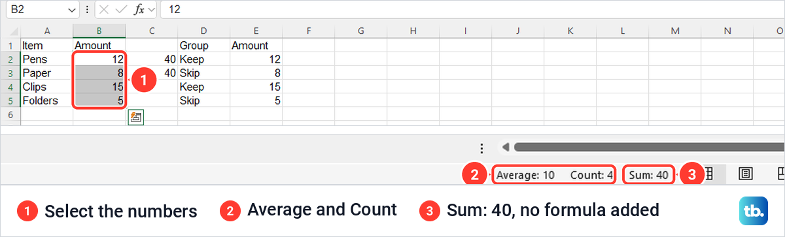The image size is (785, 237).
Task: Click the horizontal scrollbar thumb
Action: tap(649, 148)
